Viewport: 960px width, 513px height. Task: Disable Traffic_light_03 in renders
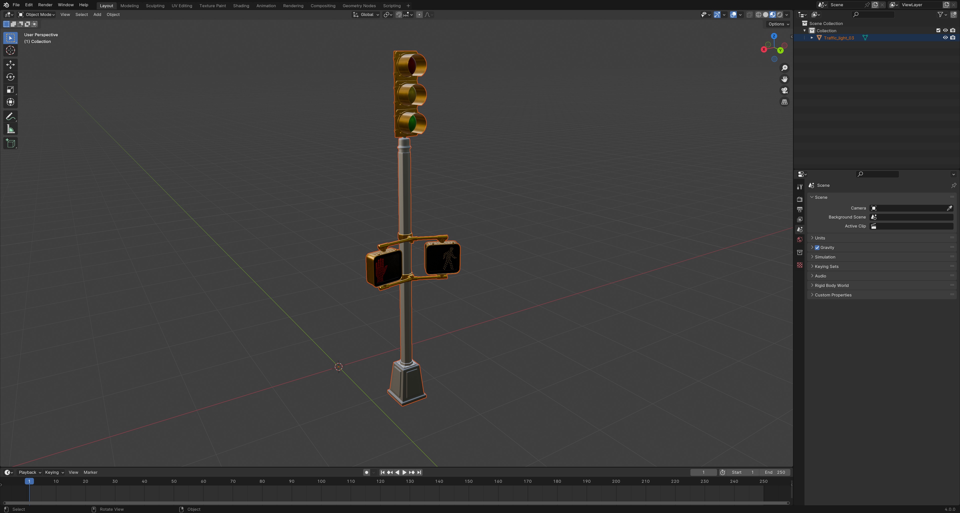952,38
